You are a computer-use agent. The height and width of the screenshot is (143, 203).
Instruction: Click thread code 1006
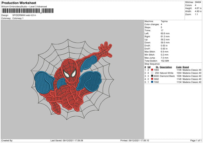pos(179,76)
